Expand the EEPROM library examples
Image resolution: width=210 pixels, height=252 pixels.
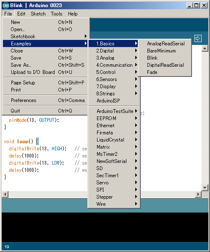tap(114, 118)
